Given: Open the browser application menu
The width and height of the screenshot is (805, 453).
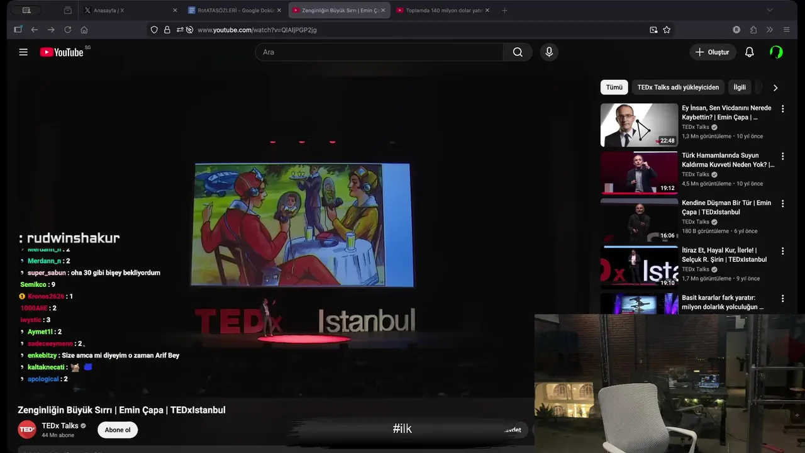Looking at the screenshot, I should (x=786, y=30).
